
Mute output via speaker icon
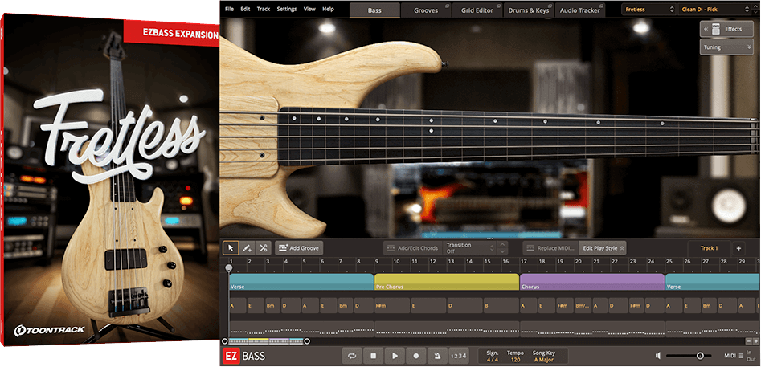[x=657, y=356]
